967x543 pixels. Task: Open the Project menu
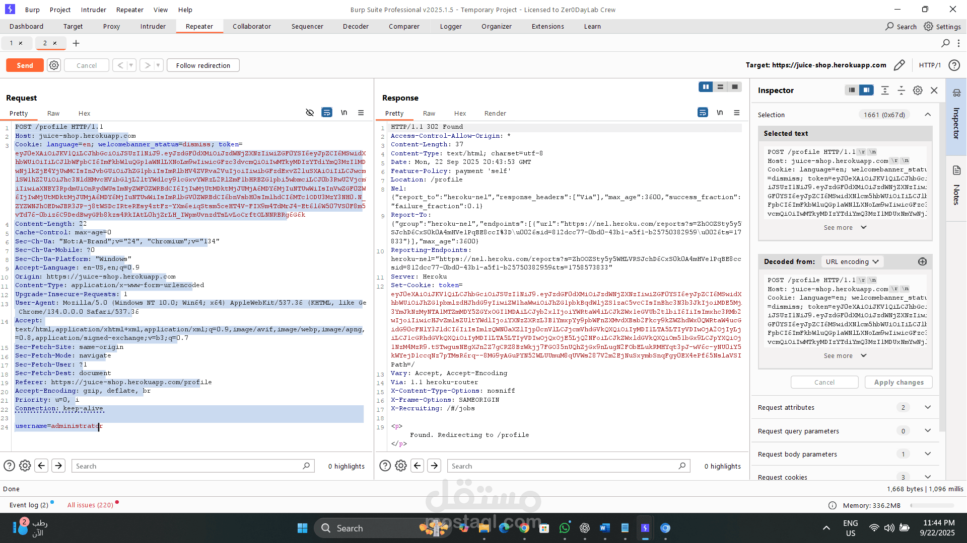60,10
